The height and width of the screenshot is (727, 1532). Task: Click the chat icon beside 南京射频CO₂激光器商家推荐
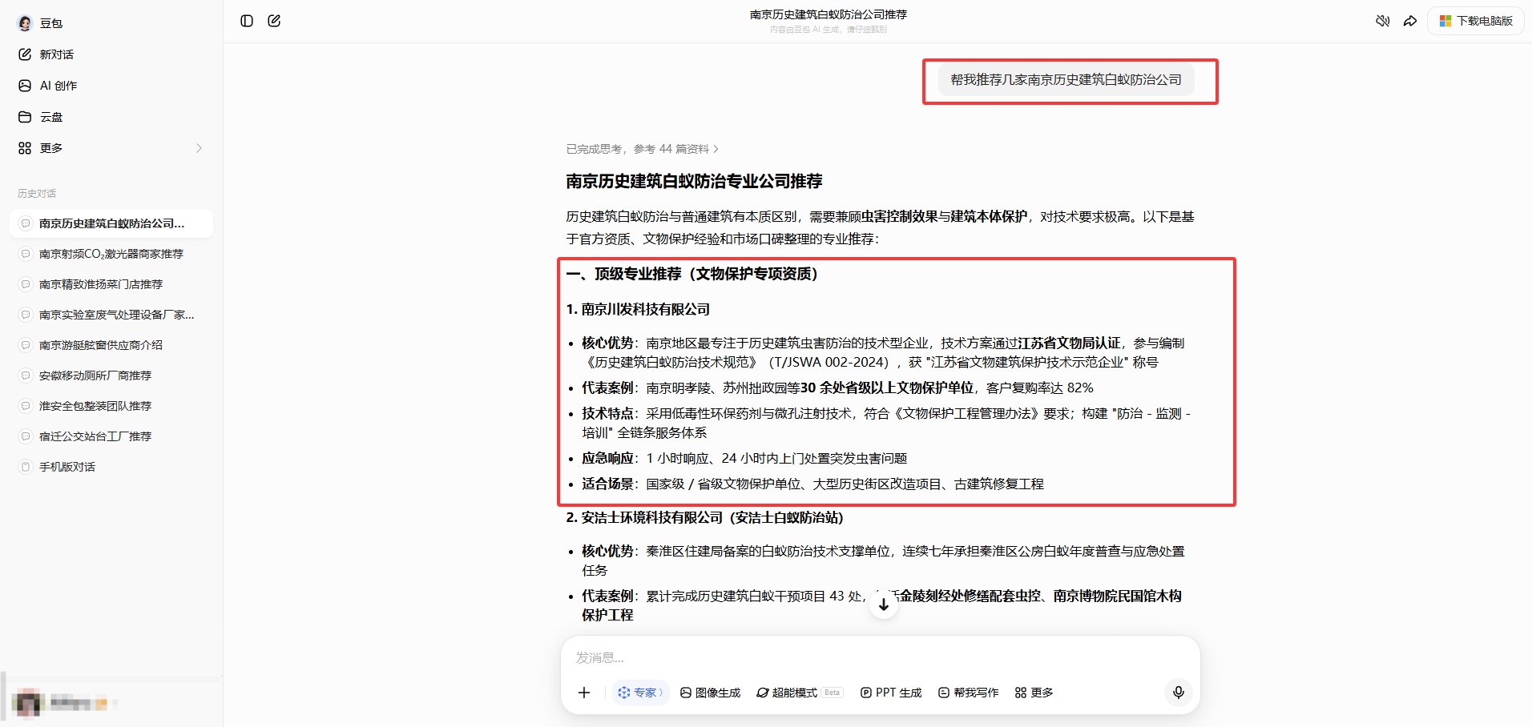[25, 254]
